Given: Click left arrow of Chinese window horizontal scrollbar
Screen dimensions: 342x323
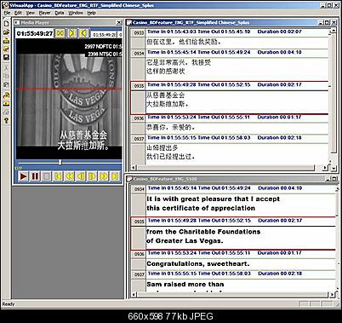Looking at the screenshot, I should click(134, 168).
